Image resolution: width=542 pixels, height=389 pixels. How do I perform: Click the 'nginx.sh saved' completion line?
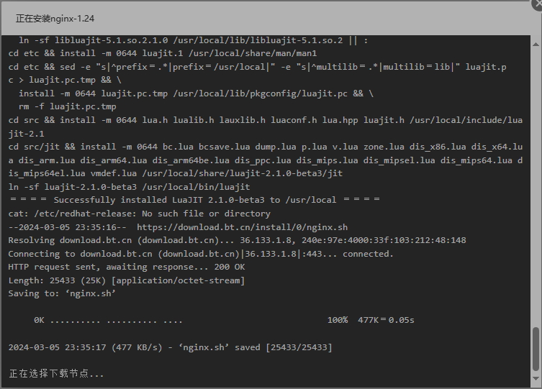170,347
